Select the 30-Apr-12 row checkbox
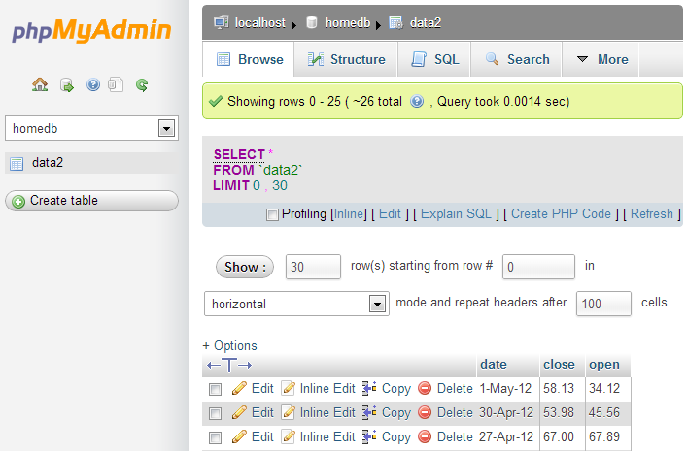 click(x=216, y=413)
